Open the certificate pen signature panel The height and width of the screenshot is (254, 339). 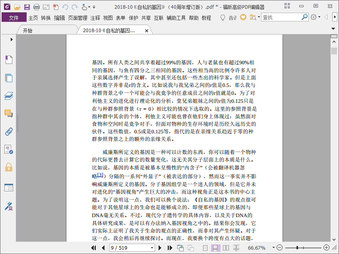point(9,206)
